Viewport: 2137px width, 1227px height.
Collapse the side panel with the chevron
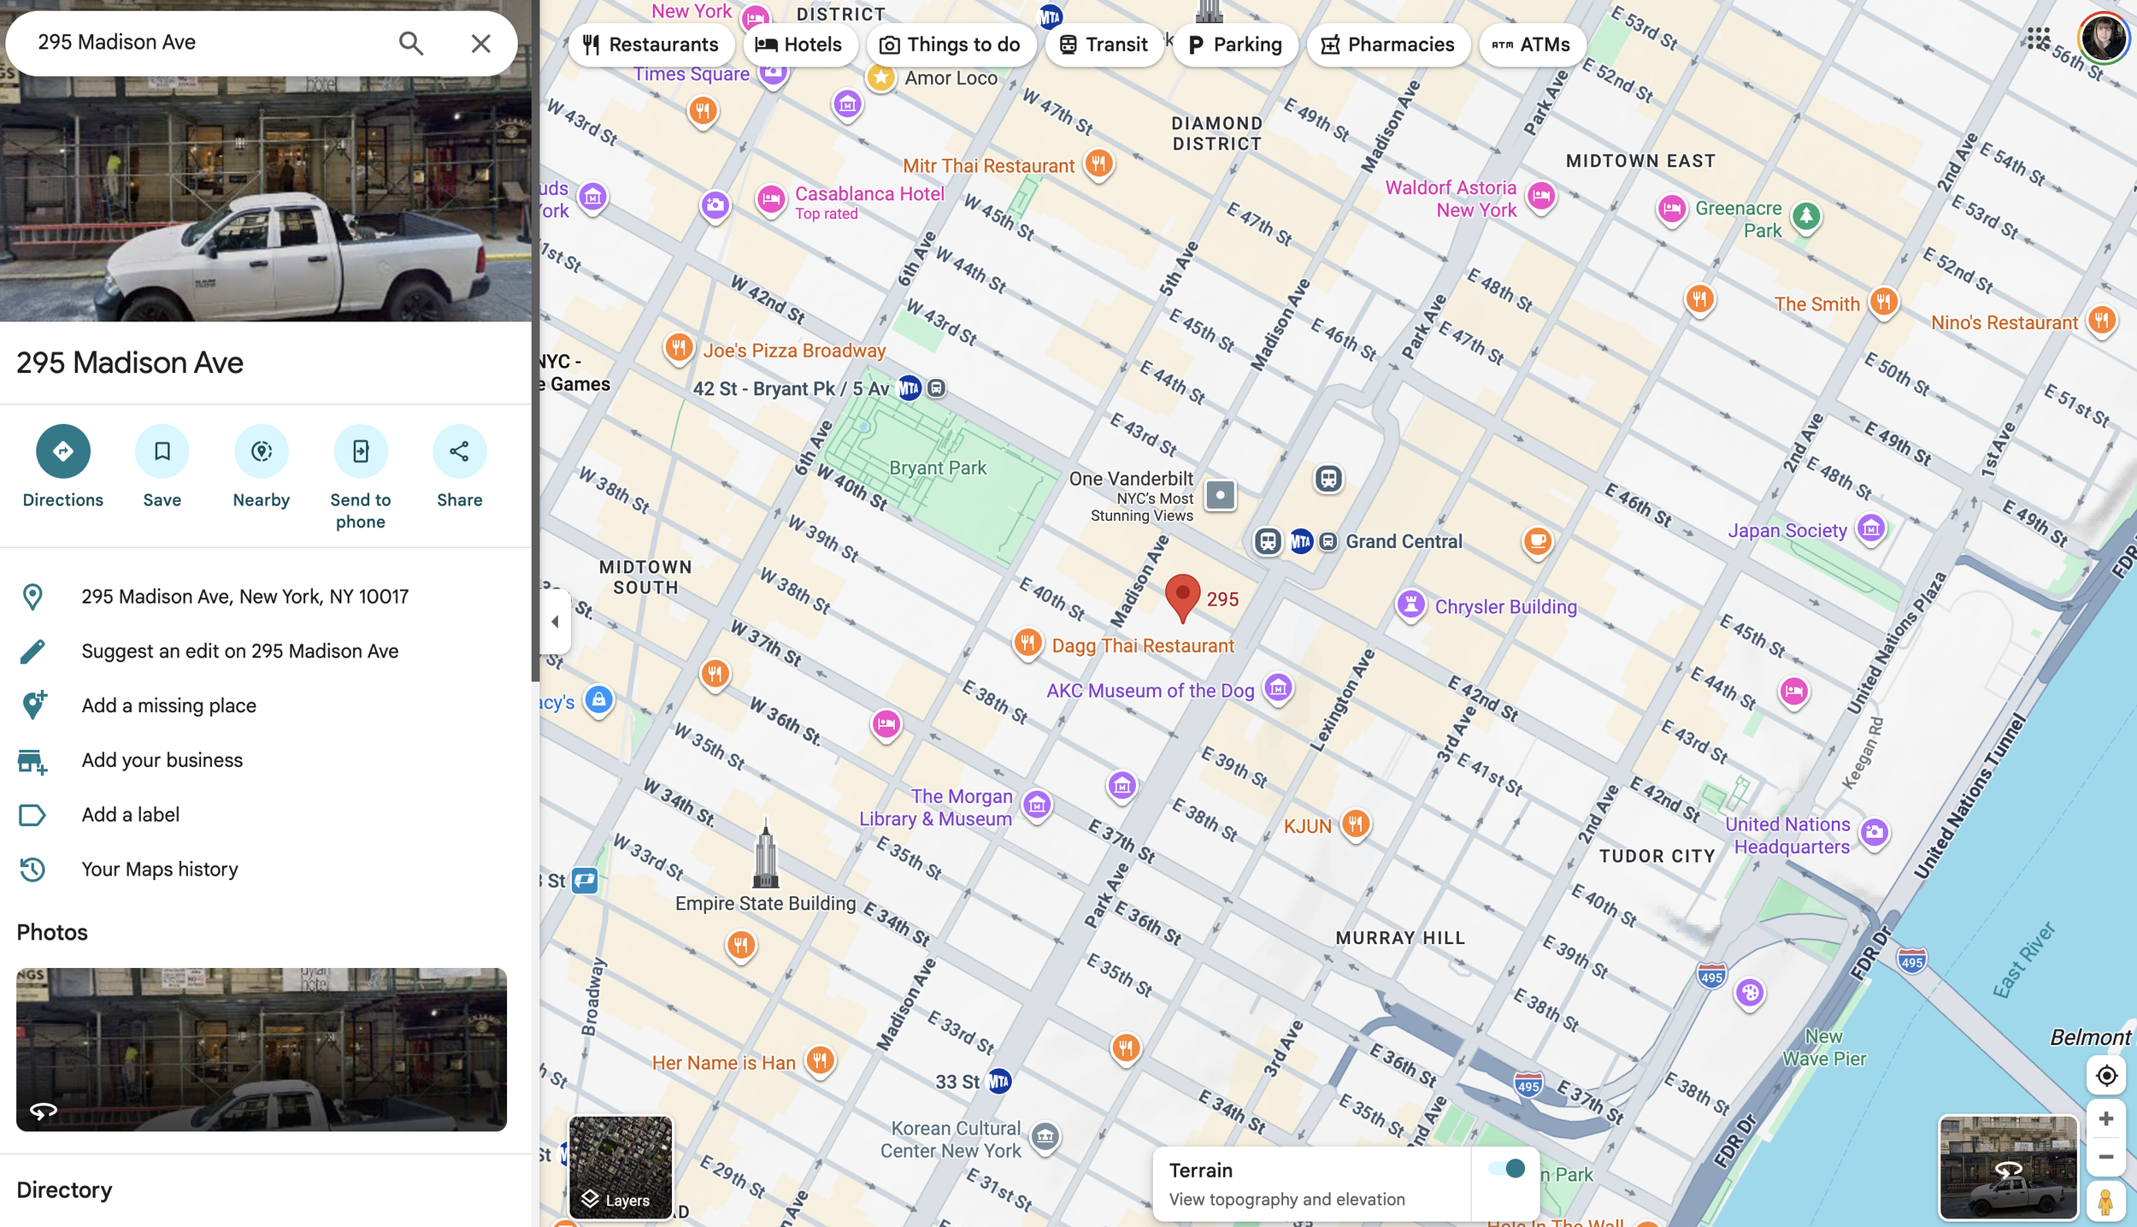[x=555, y=622]
